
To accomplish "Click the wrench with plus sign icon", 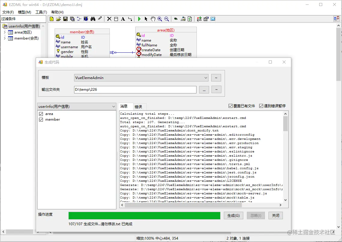I will [199, 19].
